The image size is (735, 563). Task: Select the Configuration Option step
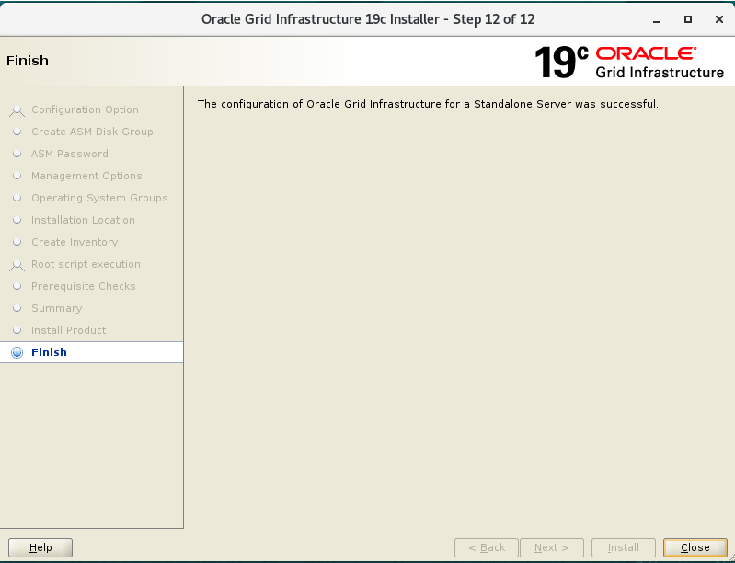tap(85, 109)
